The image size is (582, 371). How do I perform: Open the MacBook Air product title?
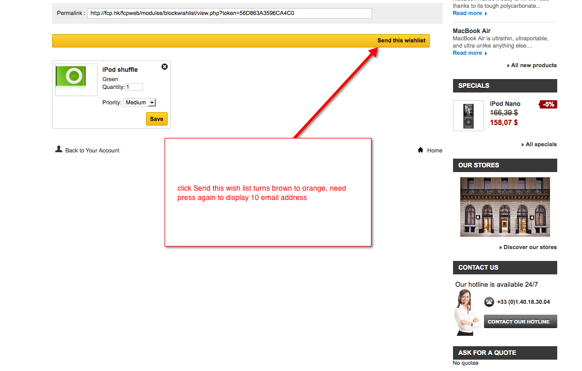pyautogui.click(x=472, y=31)
